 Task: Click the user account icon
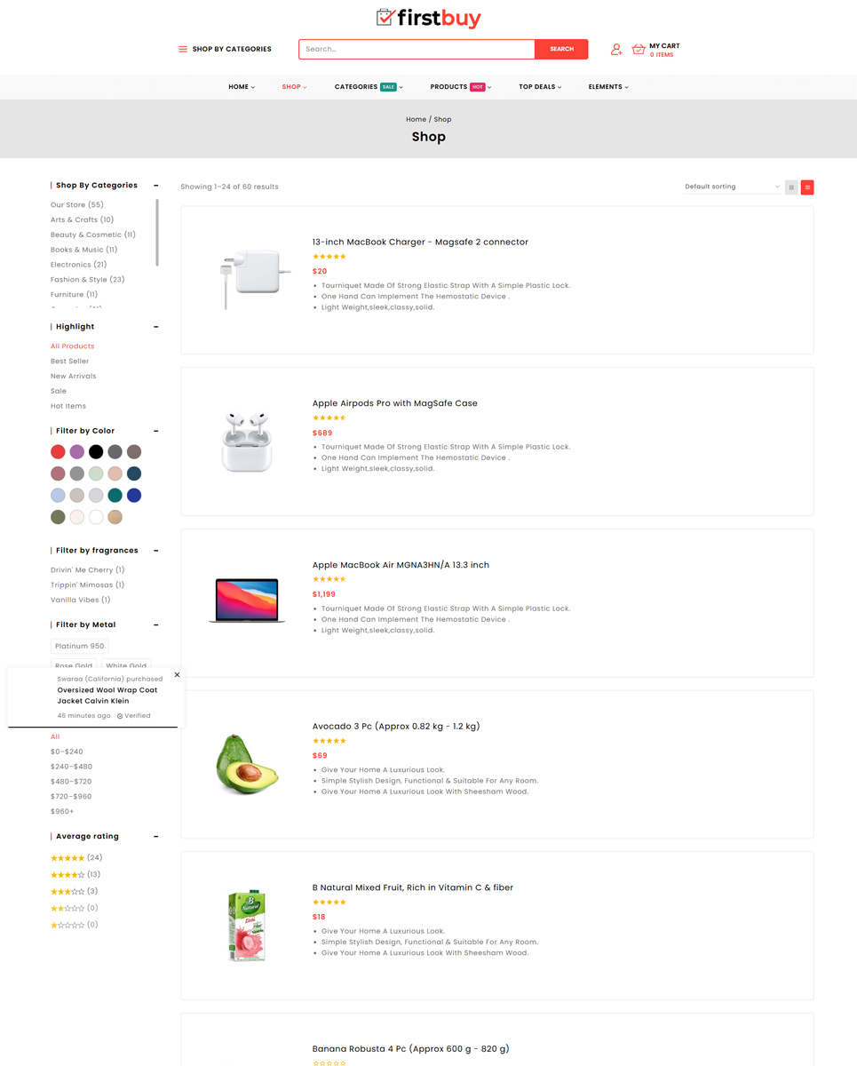(615, 50)
